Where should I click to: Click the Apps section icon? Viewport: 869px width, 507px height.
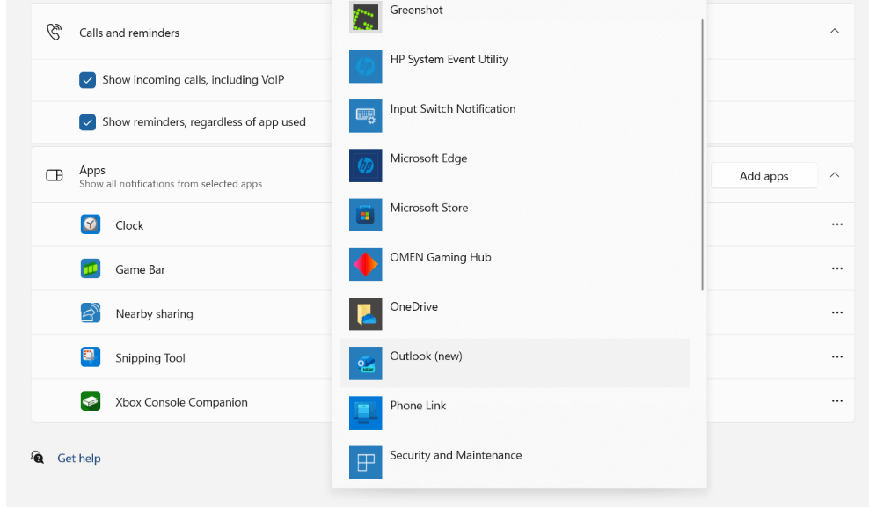tap(55, 176)
